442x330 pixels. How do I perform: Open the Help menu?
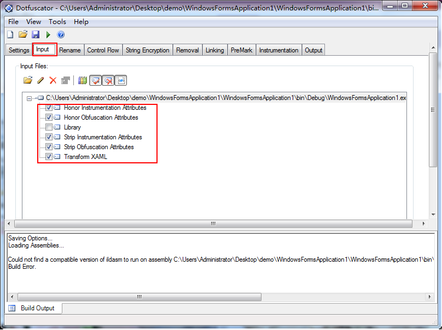81,22
